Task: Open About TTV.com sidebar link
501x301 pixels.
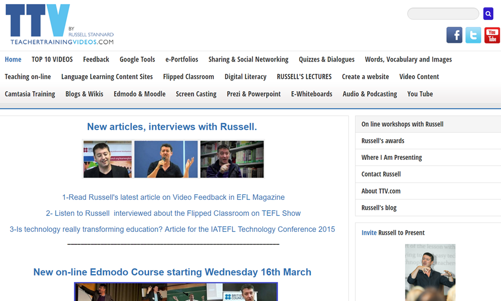Action: click(x=428, y=191)
